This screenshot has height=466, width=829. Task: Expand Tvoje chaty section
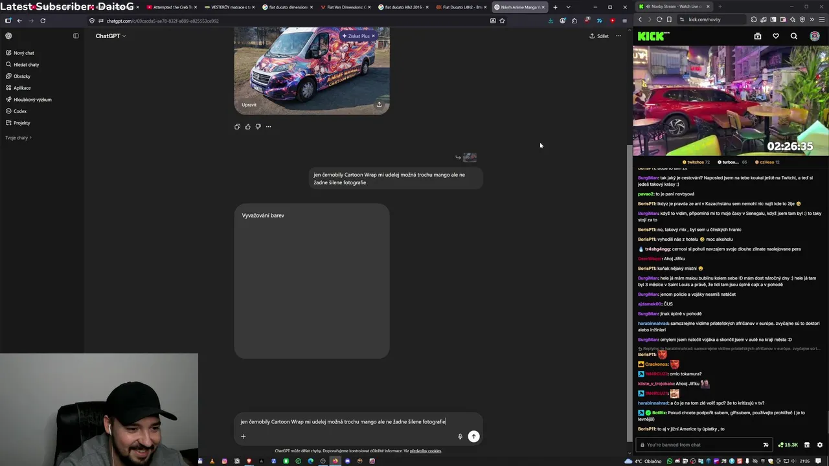pyautogui.click(x=18, y=138)
